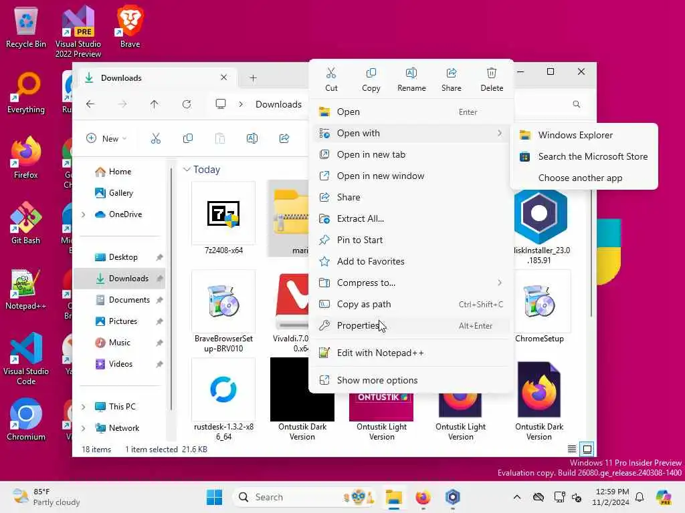Select Desktop in the navigation pane
Viewport: 685px width, 513px height.
coord(120,257)
